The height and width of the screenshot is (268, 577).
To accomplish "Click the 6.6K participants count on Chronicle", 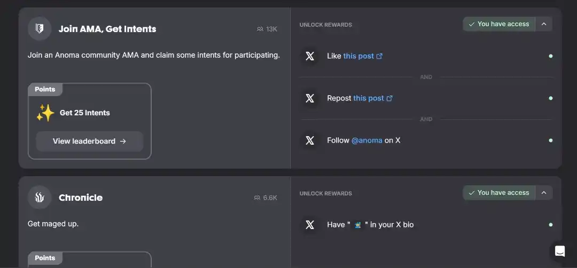I will coord(266,198).
